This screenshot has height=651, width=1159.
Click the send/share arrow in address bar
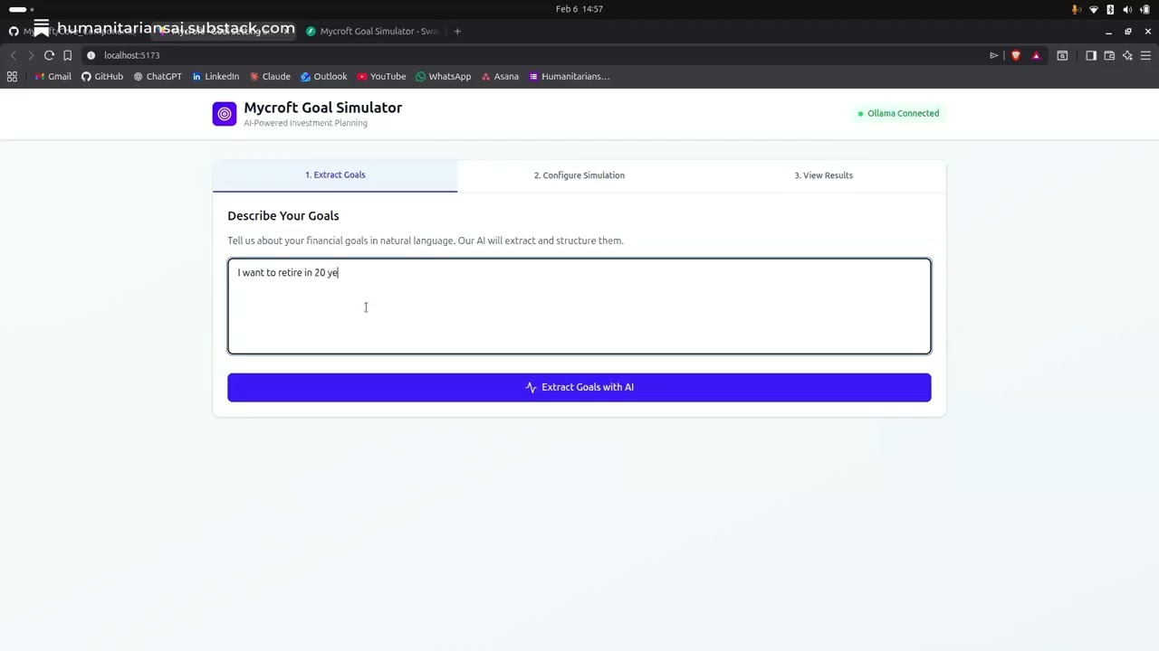pyautogui.click(x=993, y=55)
